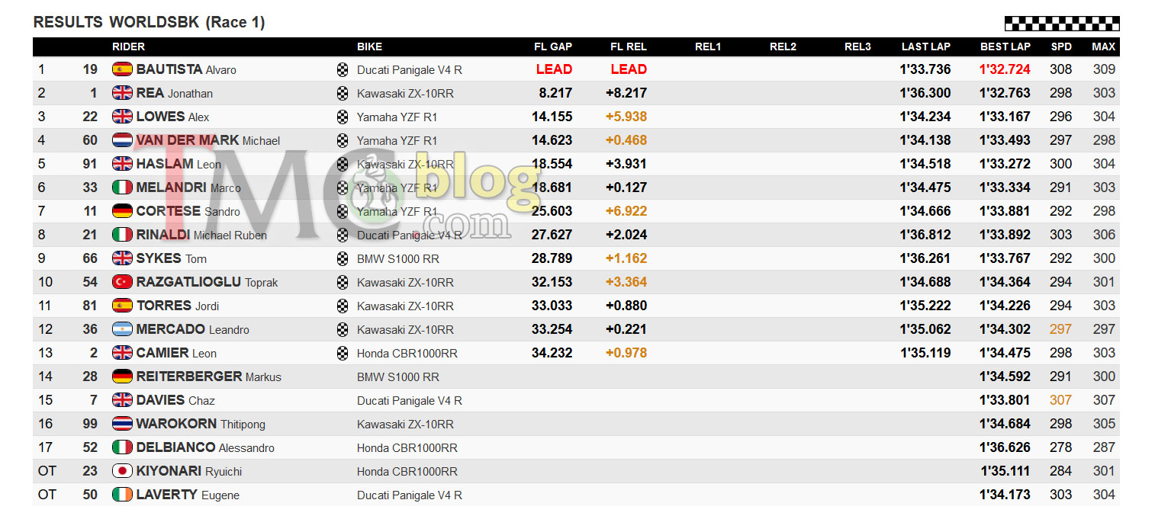Click the FL GAP column header
The image size is (1155, 532).
pos(553,46)
